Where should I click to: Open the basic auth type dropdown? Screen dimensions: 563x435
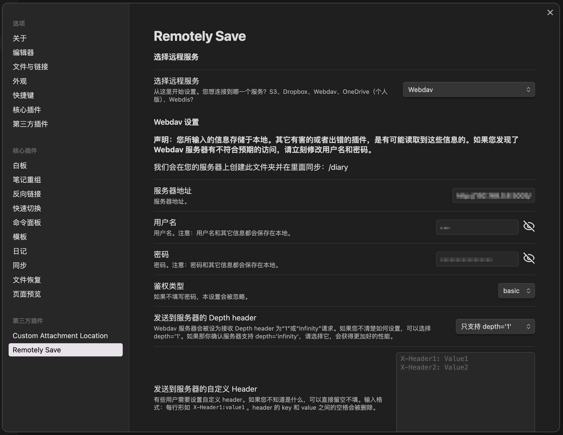click(x=516, y=291)
